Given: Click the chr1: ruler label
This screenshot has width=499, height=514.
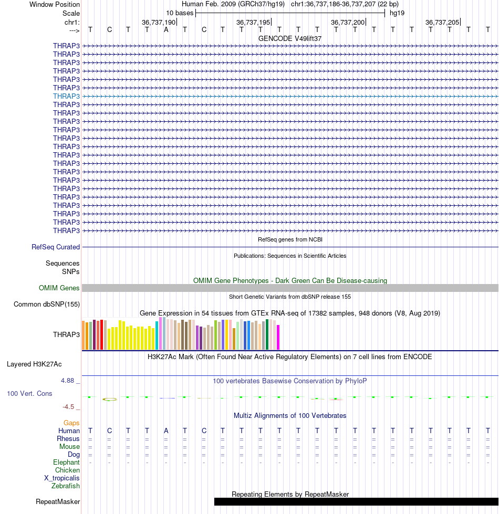Looking at the screenshot, I should tap(72, 22).
